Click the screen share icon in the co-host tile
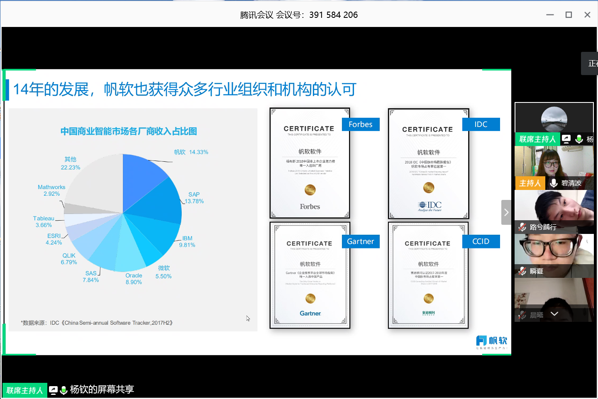The image size is (598, 399). (x=566, y=139)
